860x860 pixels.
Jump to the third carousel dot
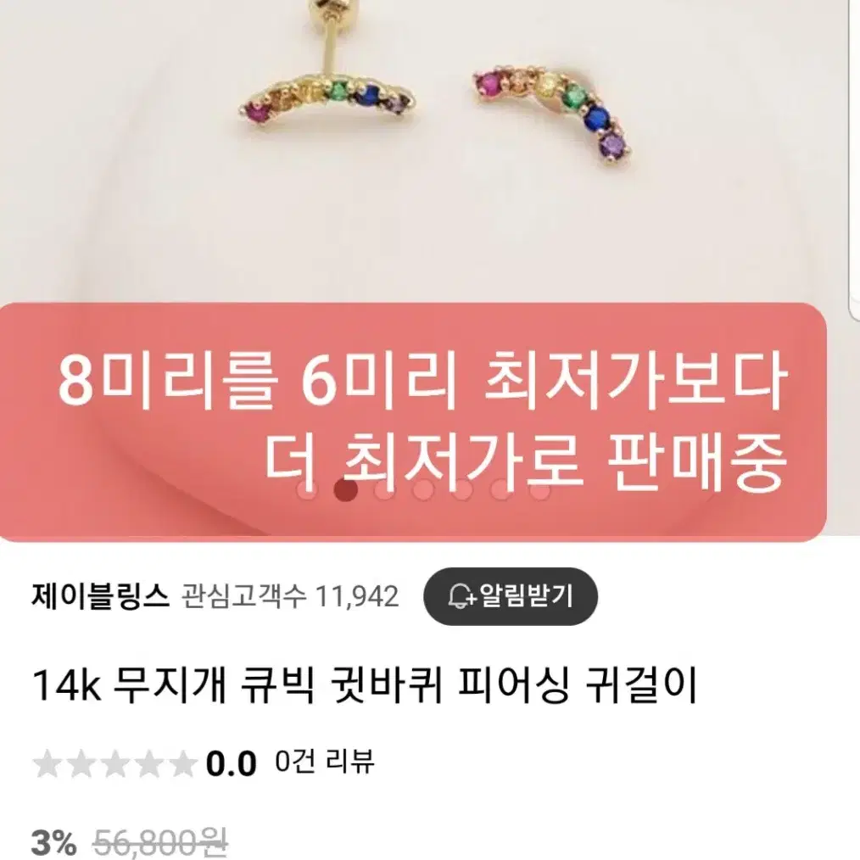click(x=385, y=489)
